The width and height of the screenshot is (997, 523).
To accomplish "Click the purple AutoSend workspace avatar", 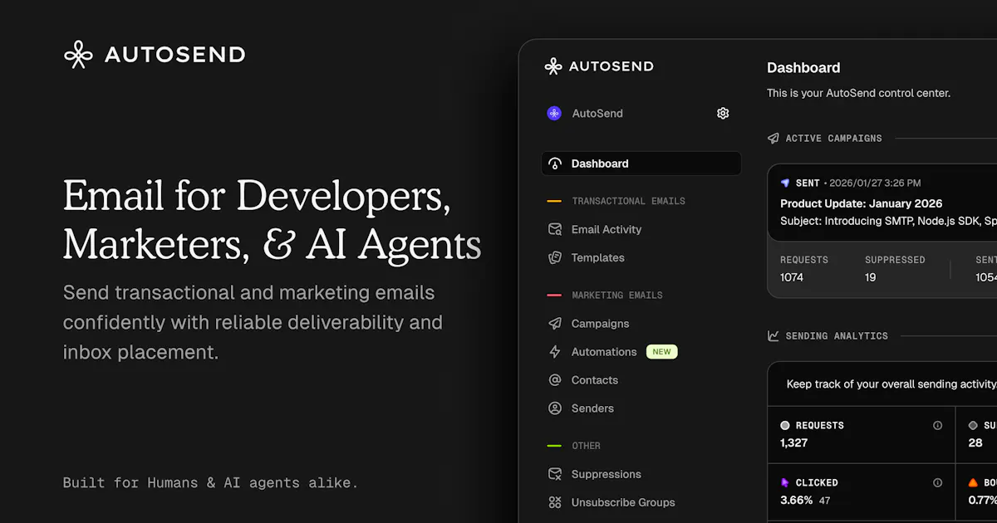I will (x=554, y=114).
